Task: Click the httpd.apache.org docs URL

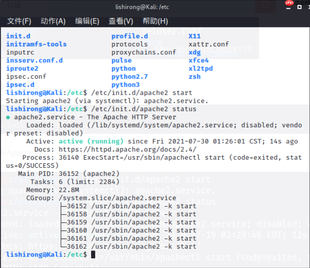Action: [127, 149]
